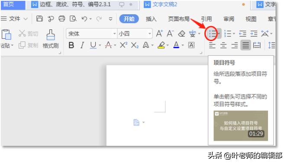Apply superscript X² formatting
287x164 pixels.
123,45
